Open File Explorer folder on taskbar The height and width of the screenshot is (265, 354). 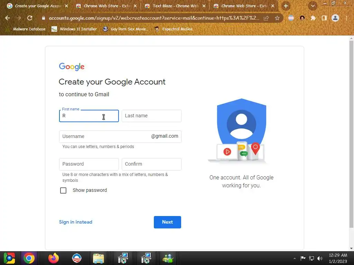point(99,258)
